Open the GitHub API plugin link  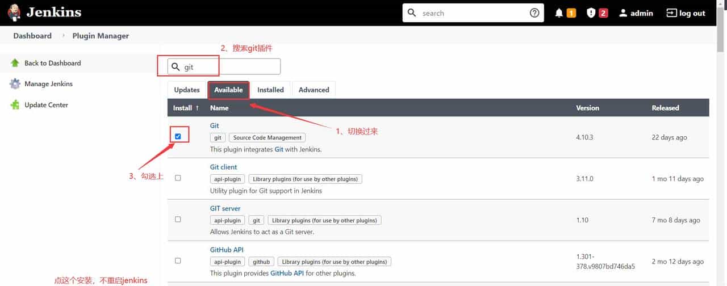(x=227, y=250)
